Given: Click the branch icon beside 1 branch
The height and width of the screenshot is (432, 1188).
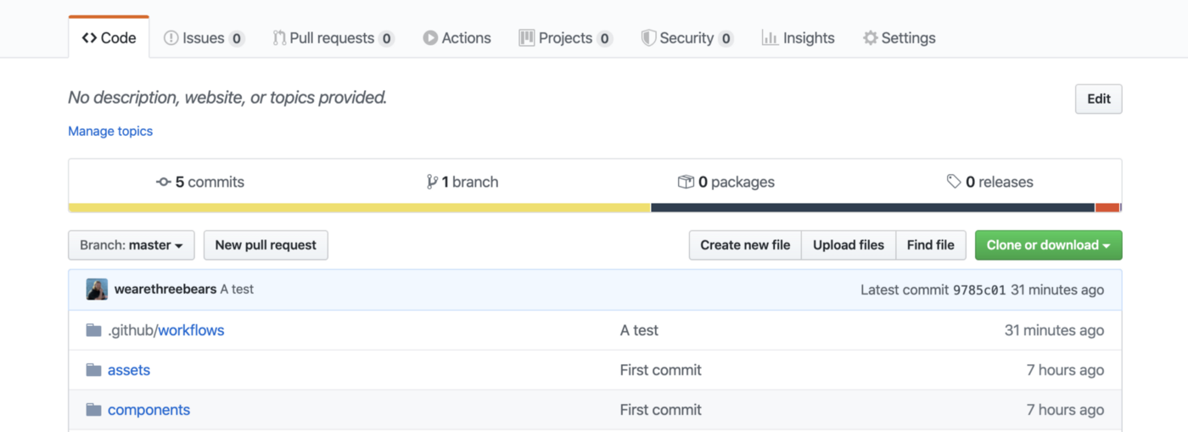Looking at the screenshot, I should click(432, 182).
